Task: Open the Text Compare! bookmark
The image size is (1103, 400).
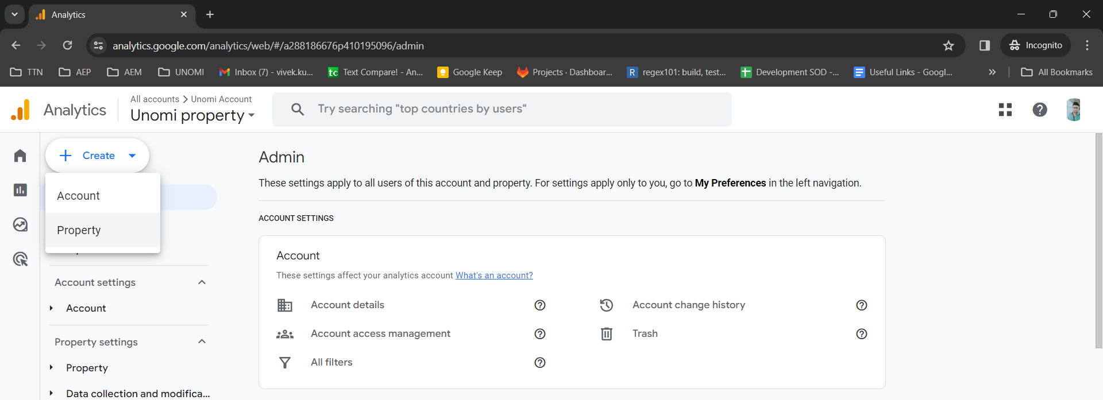Action: click(x=375, y=72)
